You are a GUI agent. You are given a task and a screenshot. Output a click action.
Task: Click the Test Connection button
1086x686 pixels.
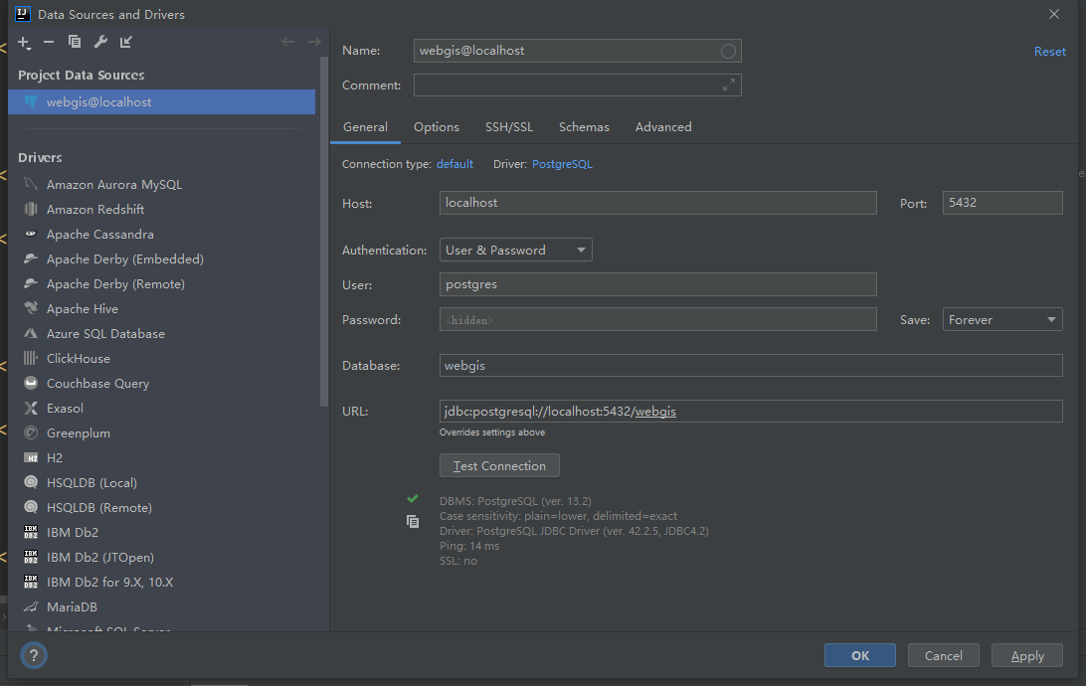click(x=499, y=466)
